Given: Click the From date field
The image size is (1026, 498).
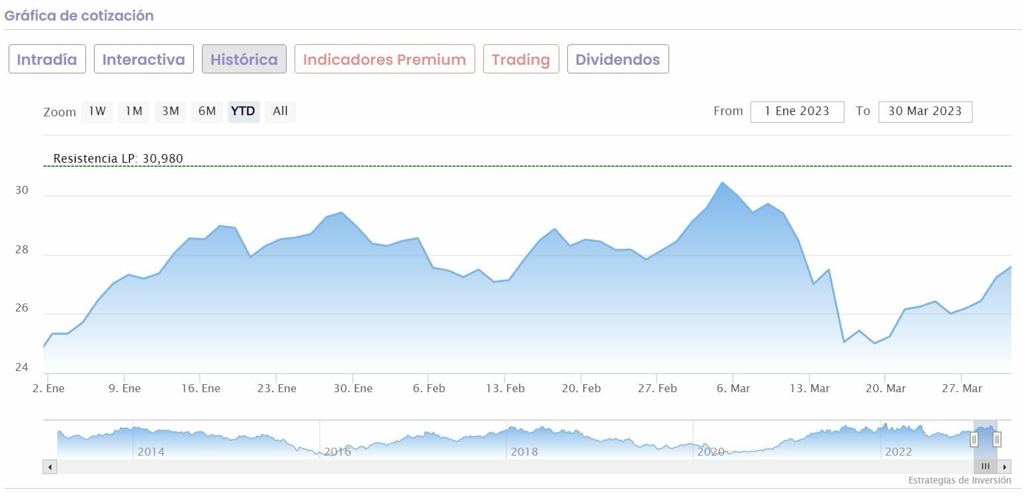Looking at the screenshot, I should [x=797, y=112].
